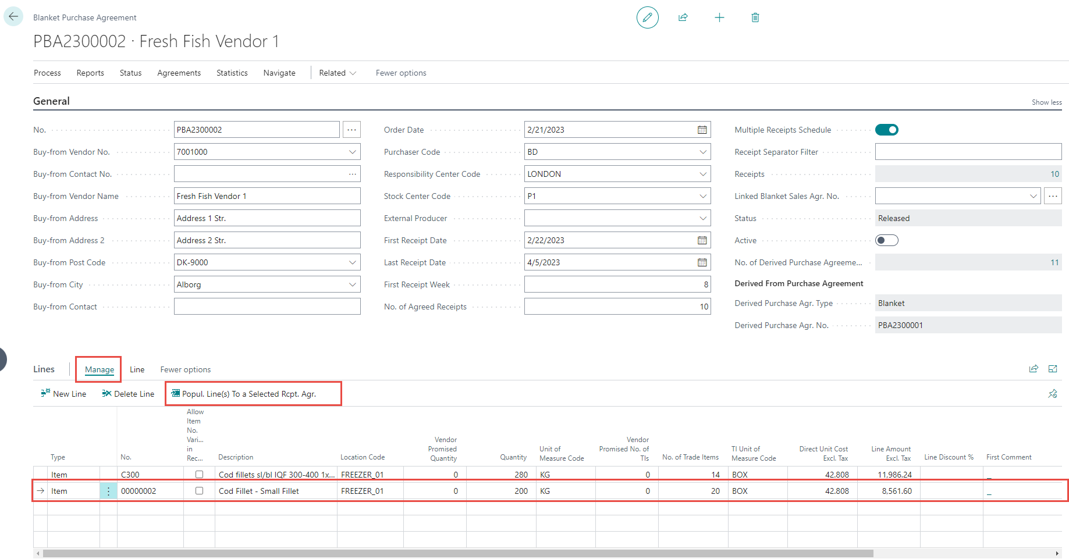The height and width of the screenshot is (559, 1069).
Task: Click Show less in General section
Action: pos(1046,102)
